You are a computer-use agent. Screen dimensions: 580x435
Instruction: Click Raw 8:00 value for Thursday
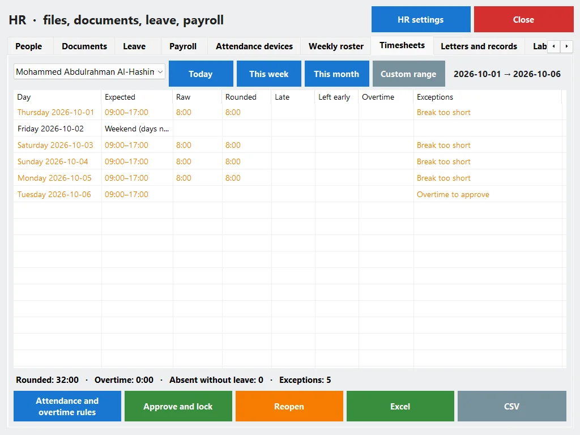tap(184, 113)
